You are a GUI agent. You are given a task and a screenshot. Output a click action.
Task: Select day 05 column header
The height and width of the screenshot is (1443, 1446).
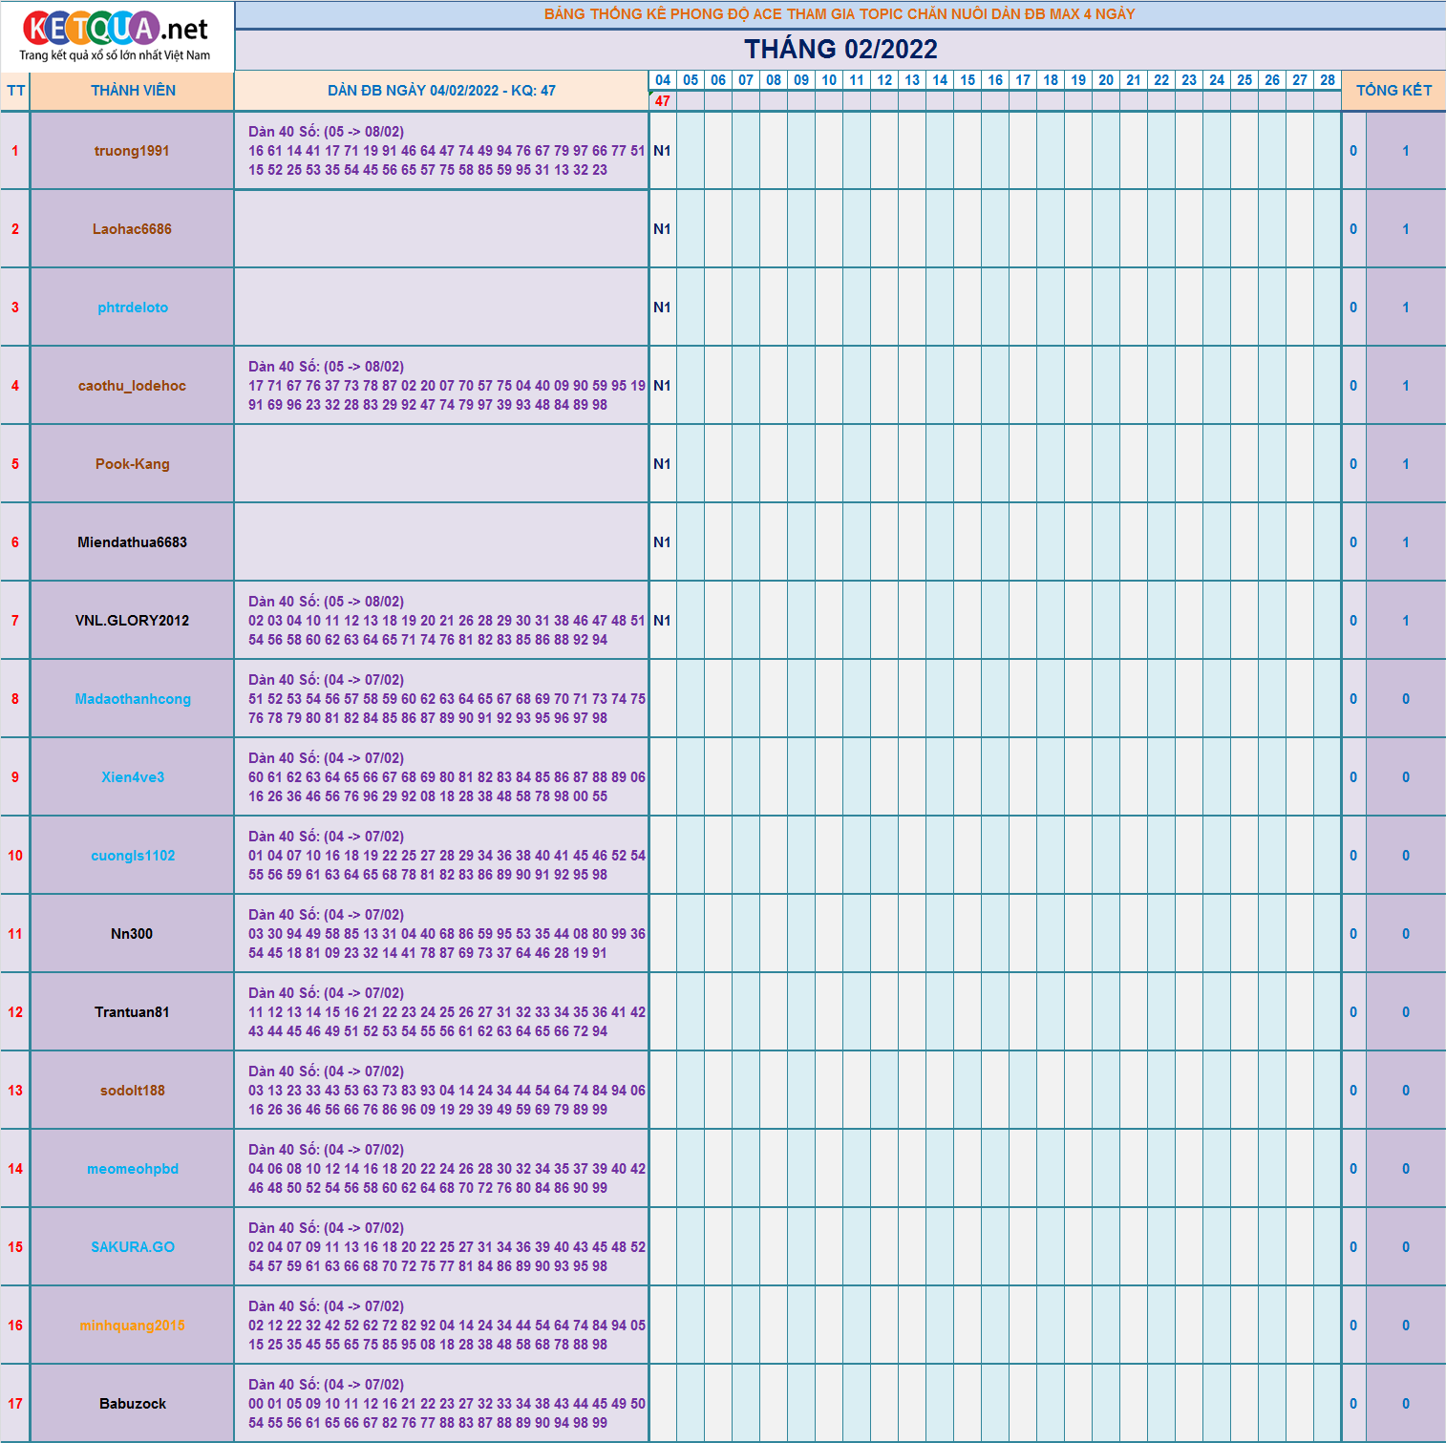point(691,80)
